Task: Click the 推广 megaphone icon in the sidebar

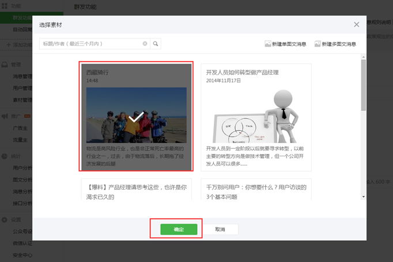Action: 5,116
